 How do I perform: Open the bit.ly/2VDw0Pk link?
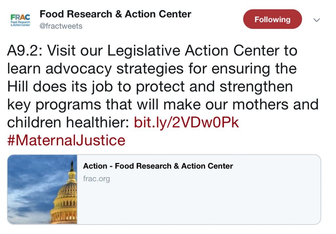(186, 122)
